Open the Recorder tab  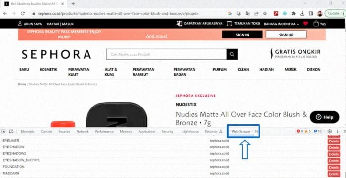(214, 132)
